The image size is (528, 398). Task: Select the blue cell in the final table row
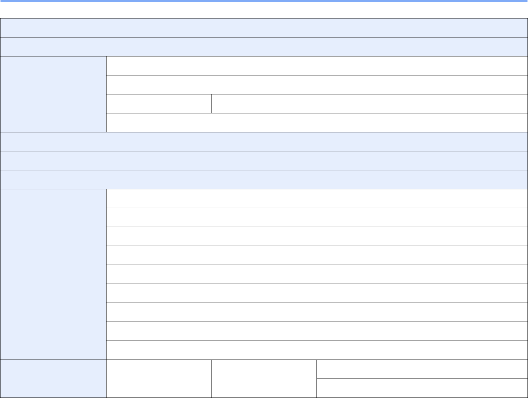(x=53, y=379)
